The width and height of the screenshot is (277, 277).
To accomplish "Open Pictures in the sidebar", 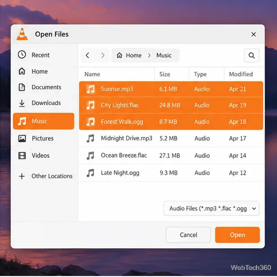I will coord(44,138).
